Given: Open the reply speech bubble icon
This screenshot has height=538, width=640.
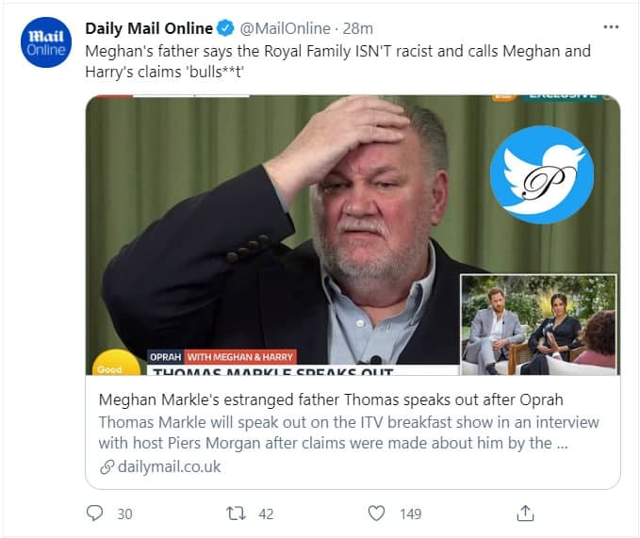Looking at the screenshot, I should click(94, 513).
